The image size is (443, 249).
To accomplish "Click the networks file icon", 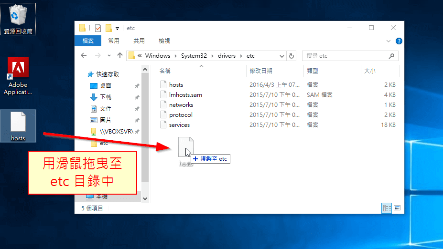I will 163,104.
